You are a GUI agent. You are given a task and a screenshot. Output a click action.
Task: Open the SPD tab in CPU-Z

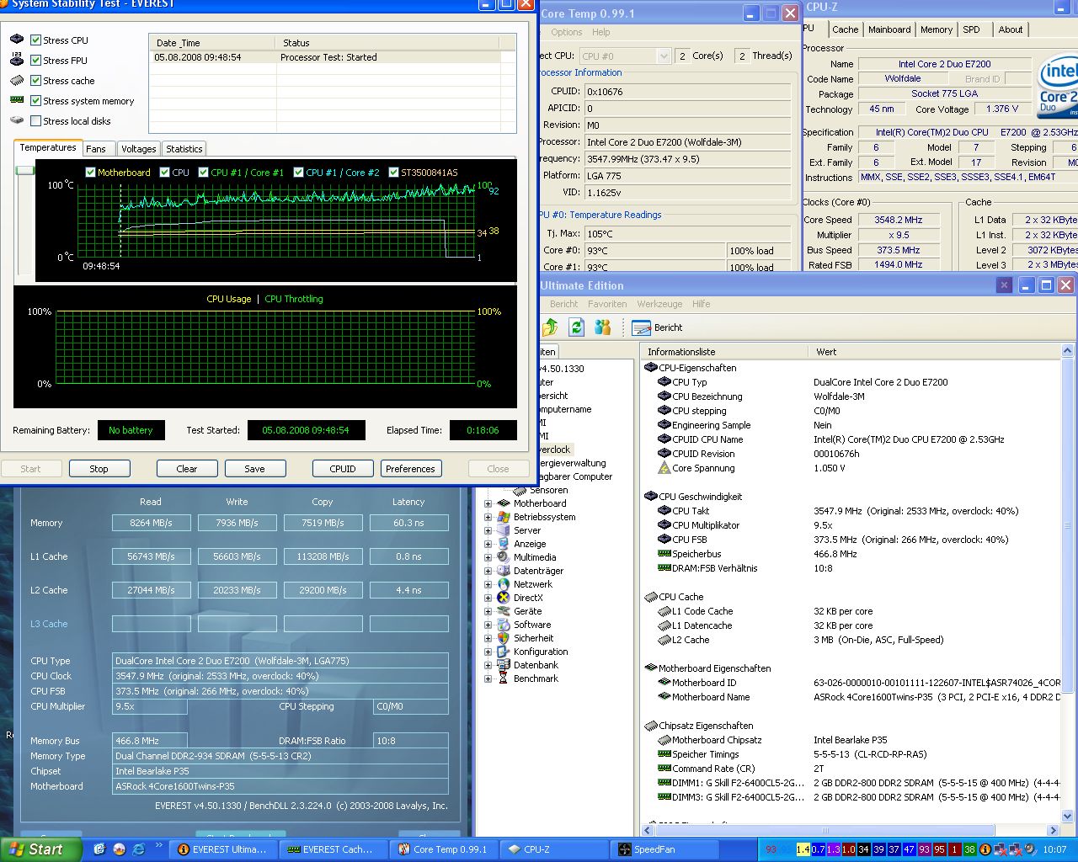(x=971, y=29)
